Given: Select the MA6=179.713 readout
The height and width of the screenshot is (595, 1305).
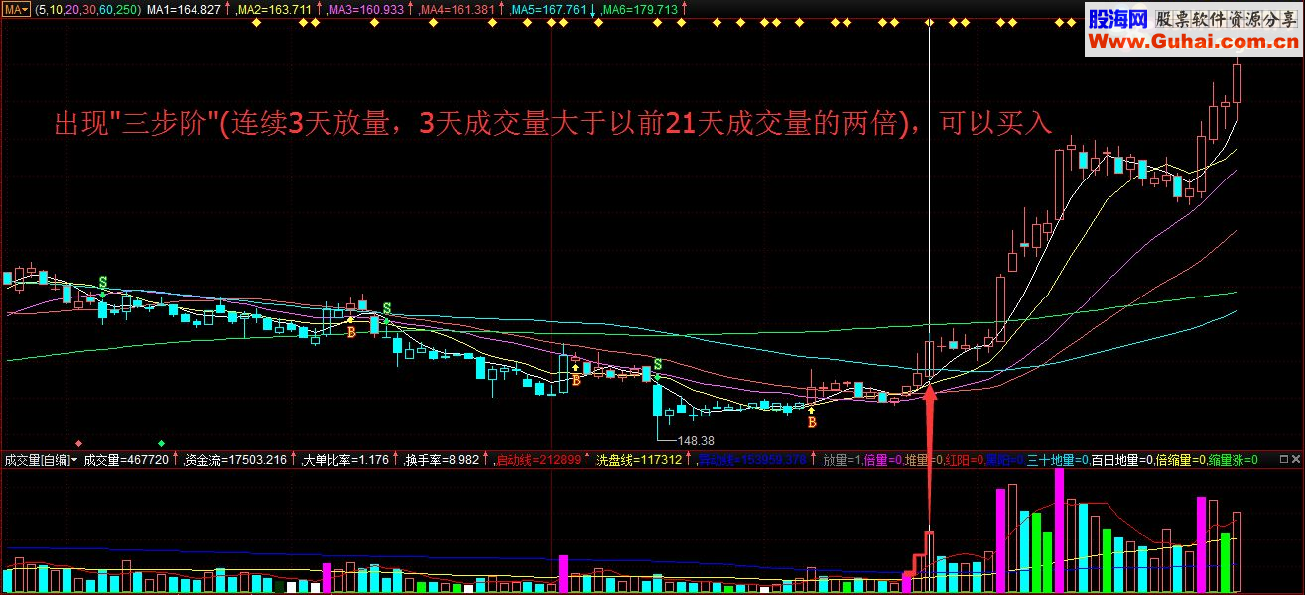Looking at the screenshot, I should (x=640, y=9).
